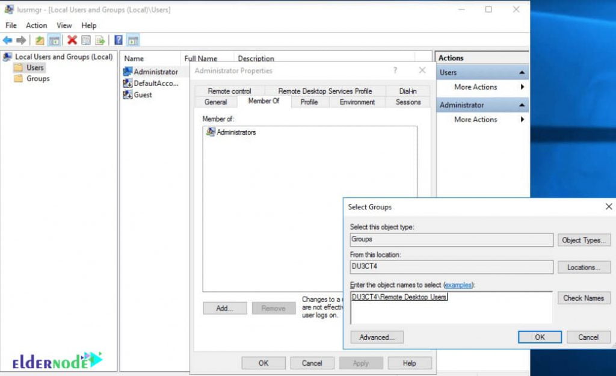Image resolution: width=616 pixels, height=376 pixels.
Task: Switch to the Sessions tab
Action: click(x=408, y=102)
